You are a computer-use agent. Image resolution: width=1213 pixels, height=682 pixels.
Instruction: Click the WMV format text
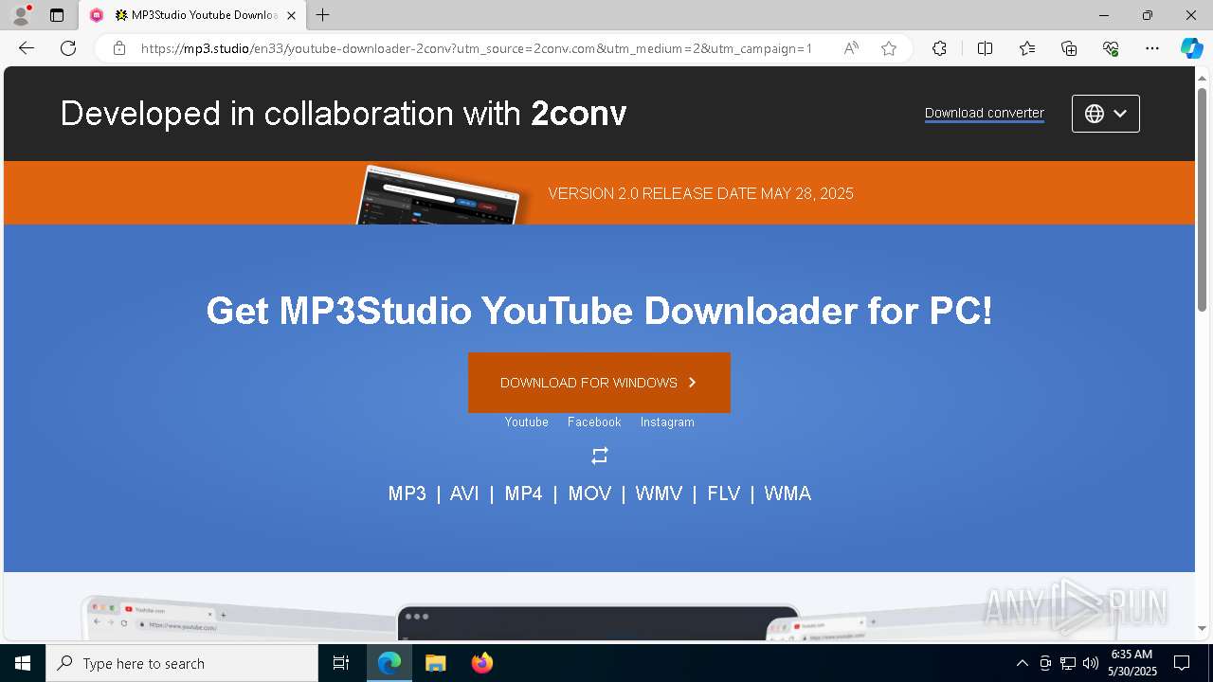pyautogui.click(x=659, y=494)
